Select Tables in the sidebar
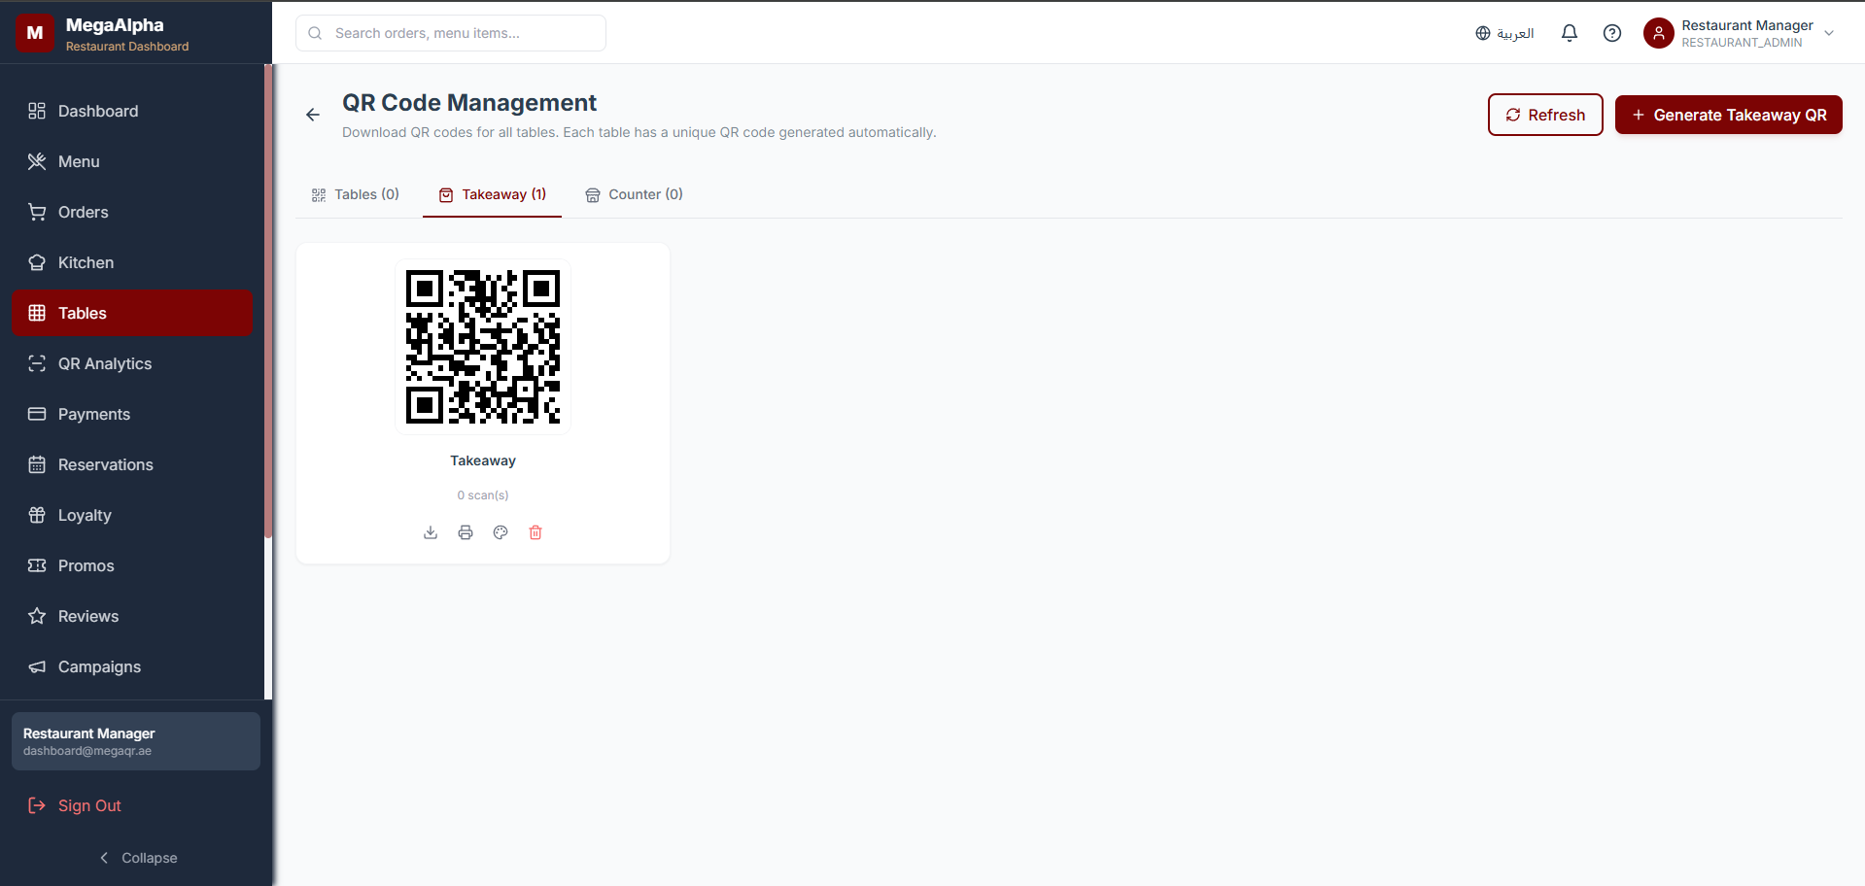This screenshot has height=886, width=1865. tap(132, 313)
